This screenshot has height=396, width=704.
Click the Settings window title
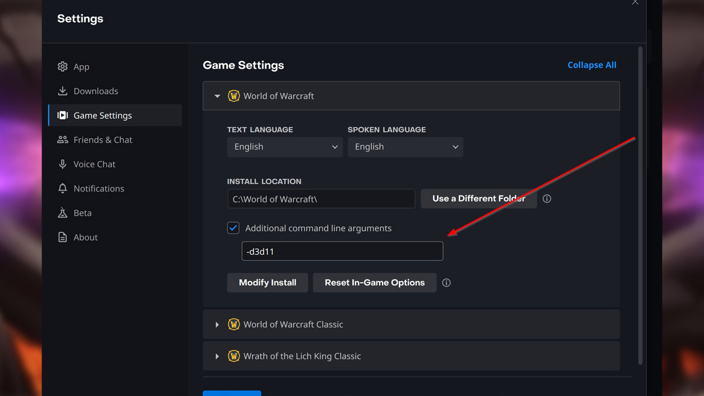(x=80, y=19)
